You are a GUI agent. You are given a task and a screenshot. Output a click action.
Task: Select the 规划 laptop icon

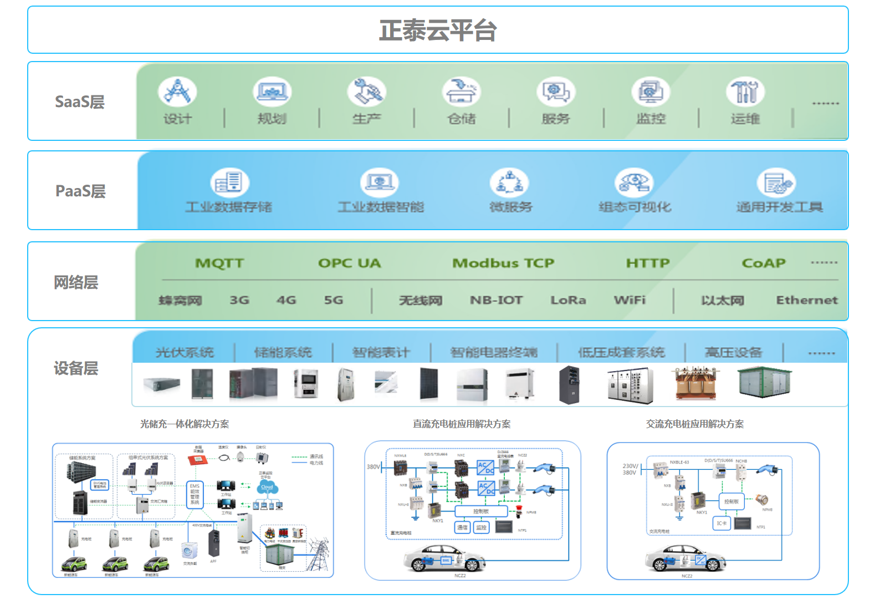(x=272, y=92)
